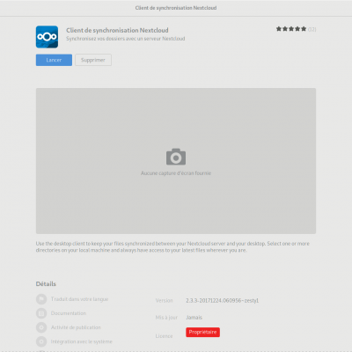This screenshot has width=352, height=352.
Task: Open the red Propriétaire licence badge
Action: tap(202, 332)
